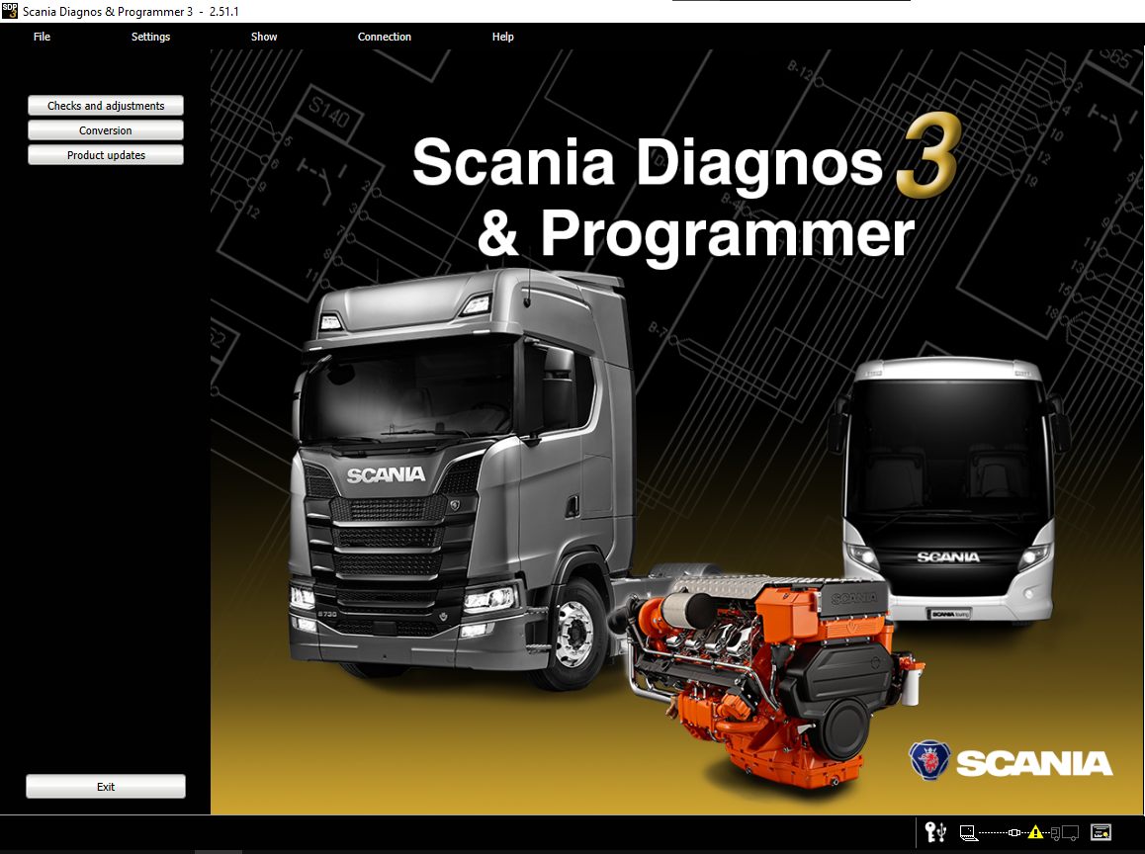Viewport: 1145px width, 854px height.
Task: Open the Settings menu
Action: pyautogui.click(x=150, y=37)
